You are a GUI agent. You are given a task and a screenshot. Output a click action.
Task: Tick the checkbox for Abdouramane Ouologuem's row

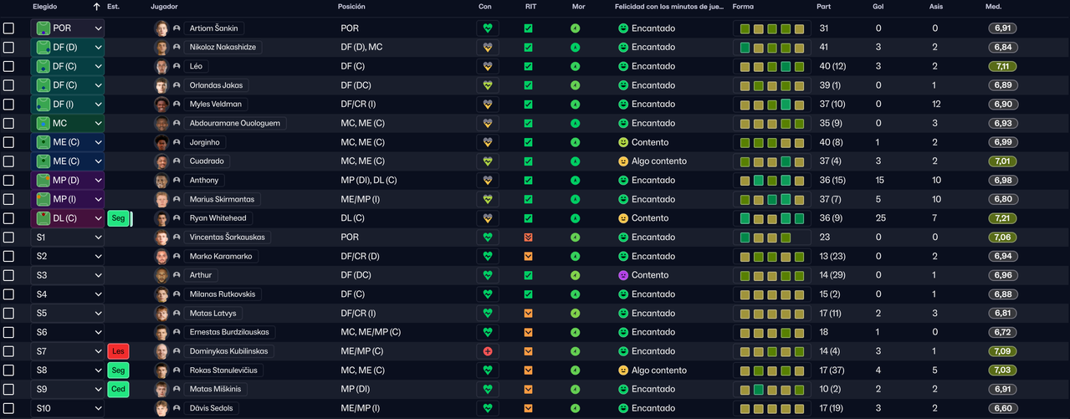(8, 123)
